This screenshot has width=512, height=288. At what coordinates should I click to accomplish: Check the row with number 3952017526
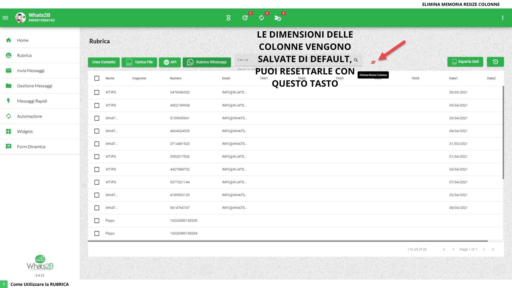tap(97, 157)
